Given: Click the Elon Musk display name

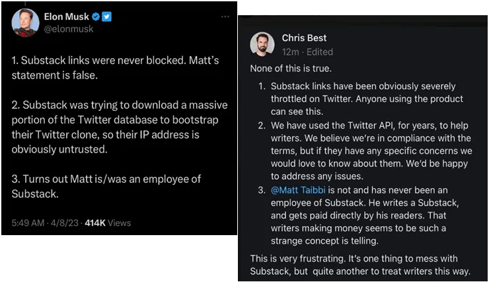Looking at the screenshot, I should tap(67, 17).
